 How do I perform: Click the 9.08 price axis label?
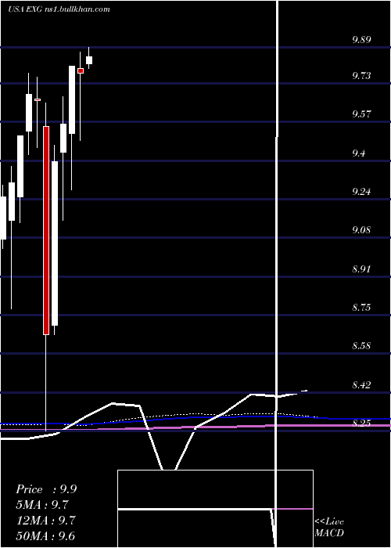click(x=361, y=230)
